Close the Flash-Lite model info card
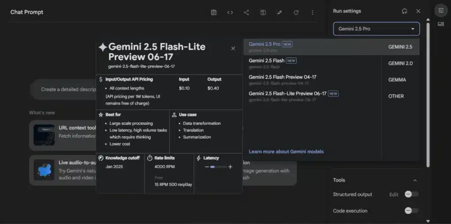Screen dimensions: 451x224 point(233,48)
